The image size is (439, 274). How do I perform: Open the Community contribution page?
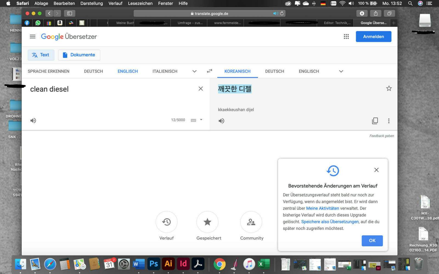251,222
